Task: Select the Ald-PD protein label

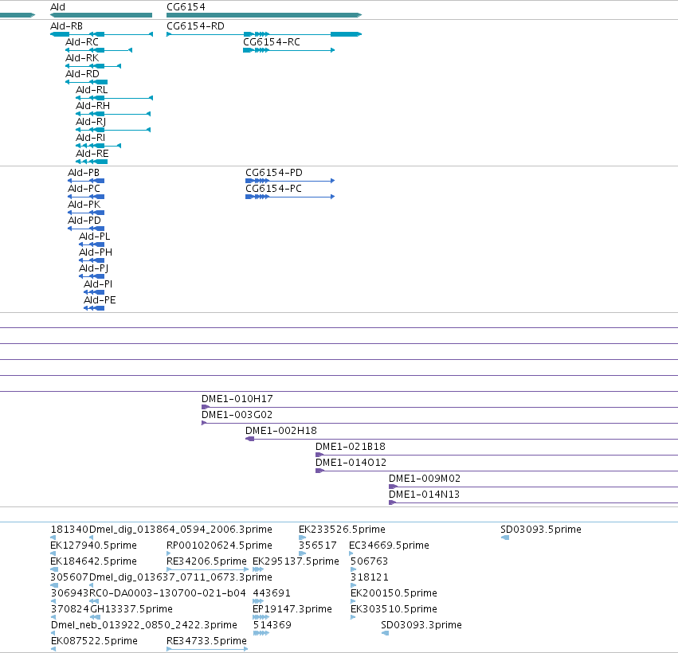Action: click(84, 221)
